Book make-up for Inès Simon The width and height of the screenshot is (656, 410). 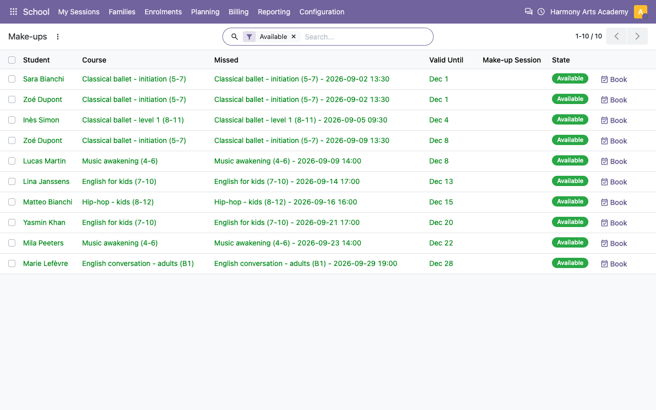pos(614,120)
